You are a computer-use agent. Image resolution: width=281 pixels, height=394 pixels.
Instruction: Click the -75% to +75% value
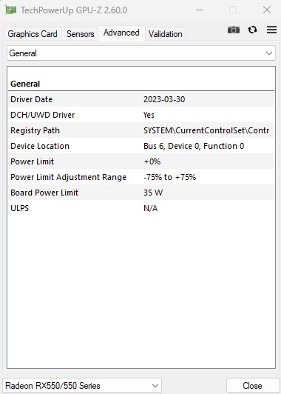pyautogui.click(x=169, y=177)
